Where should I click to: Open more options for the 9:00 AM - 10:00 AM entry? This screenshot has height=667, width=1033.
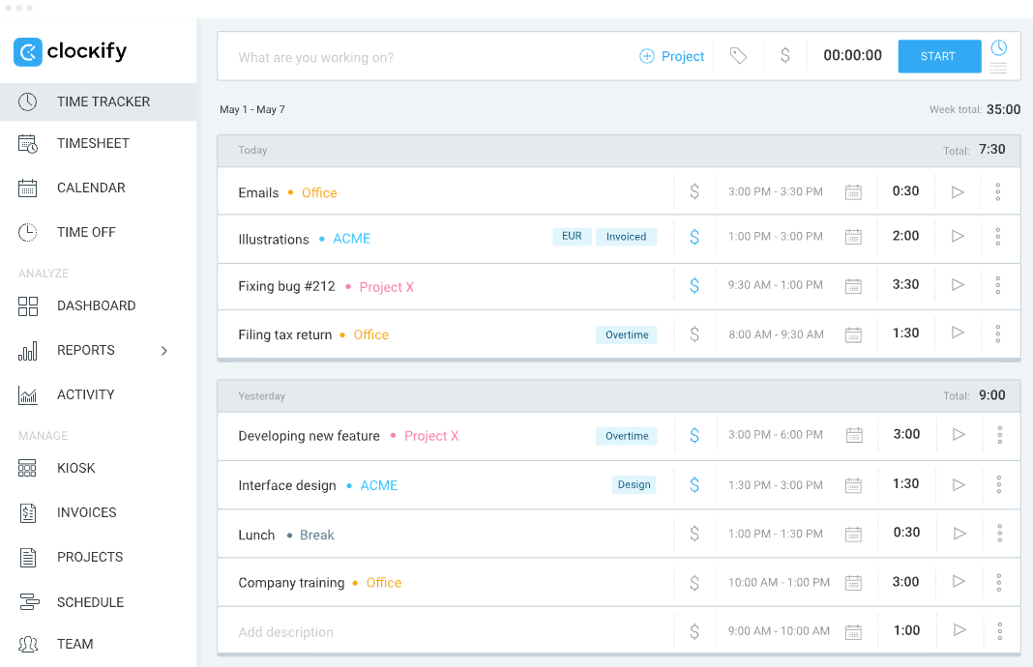click(x=1000, y=631)
